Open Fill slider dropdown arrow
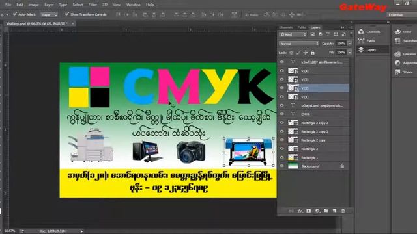The image size is (417, 234). [350, 53]
